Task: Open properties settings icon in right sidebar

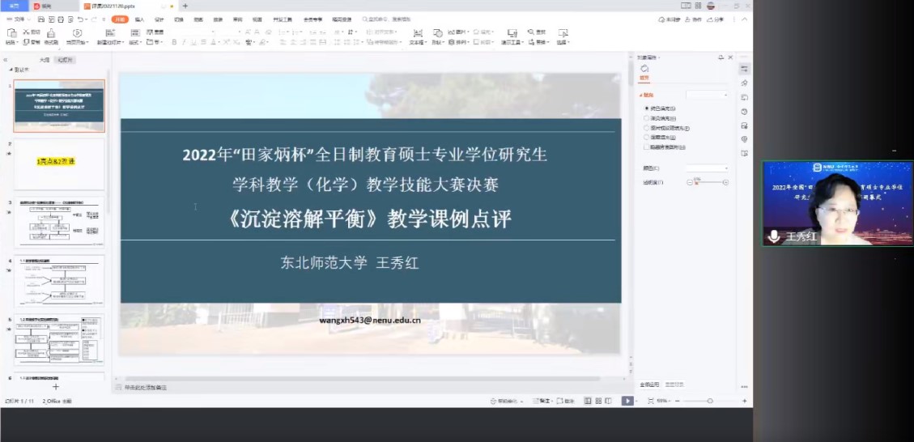Action: pos(744,69)
